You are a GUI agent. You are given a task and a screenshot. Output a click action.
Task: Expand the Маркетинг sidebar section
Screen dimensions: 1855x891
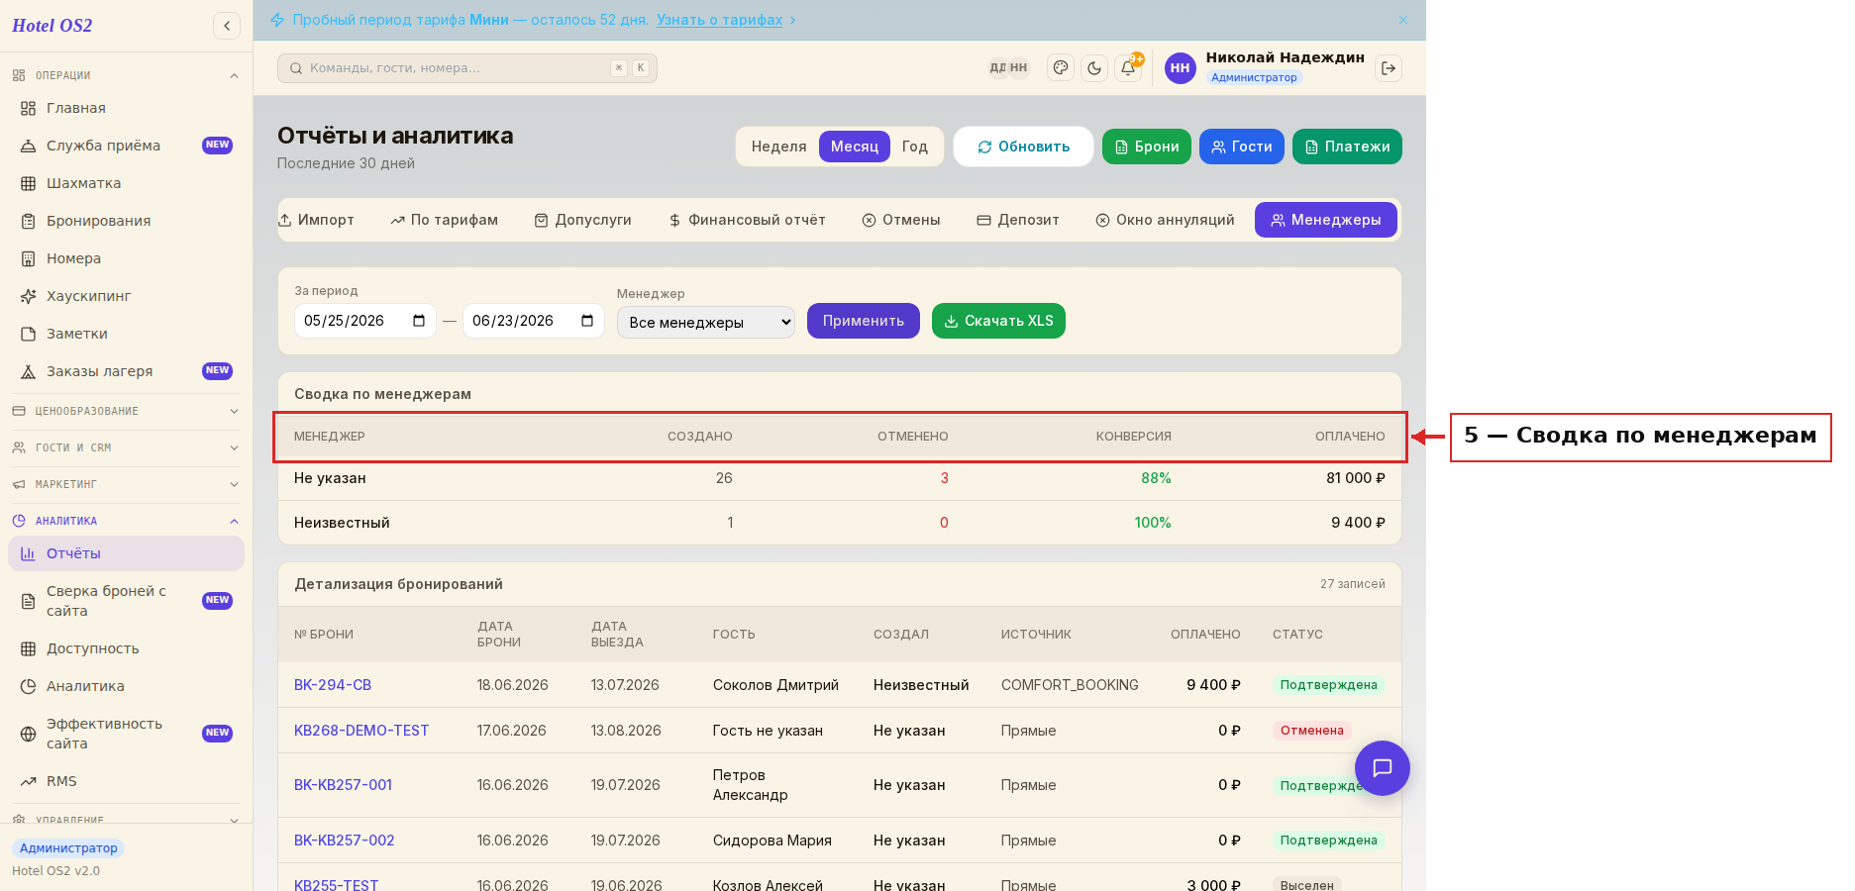coord(126,484)
